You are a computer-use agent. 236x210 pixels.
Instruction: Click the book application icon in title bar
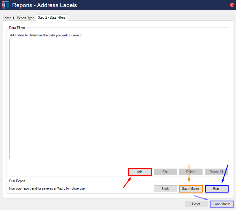tap(5, 5)
